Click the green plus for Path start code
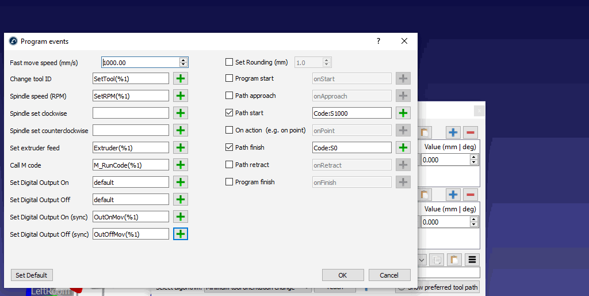Viewport: 589px width, 296px height. point(403,113)
